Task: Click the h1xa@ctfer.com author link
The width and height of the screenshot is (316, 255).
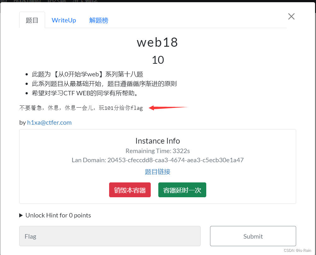Action: (x=49, y=122)
